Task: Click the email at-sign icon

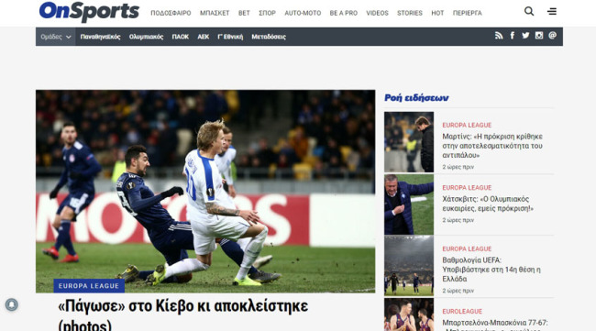Action: point(552,36)
